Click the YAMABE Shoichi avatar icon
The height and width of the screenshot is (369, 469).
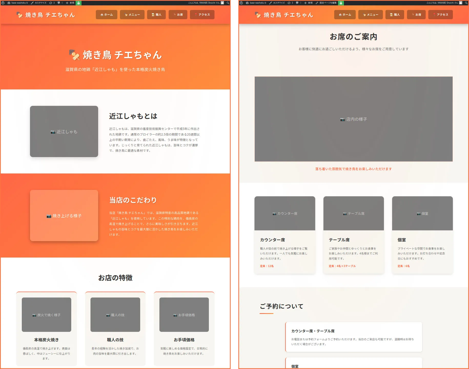tap(223, 3)
